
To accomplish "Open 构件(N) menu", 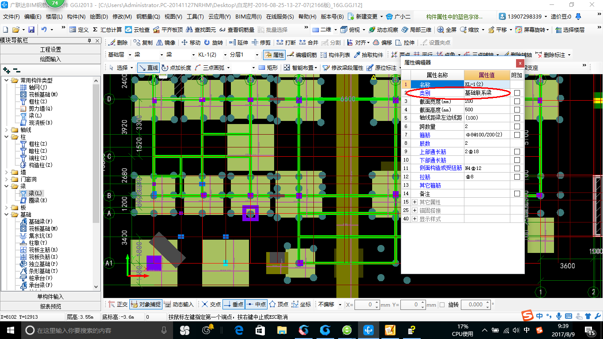I will point(76,17).
